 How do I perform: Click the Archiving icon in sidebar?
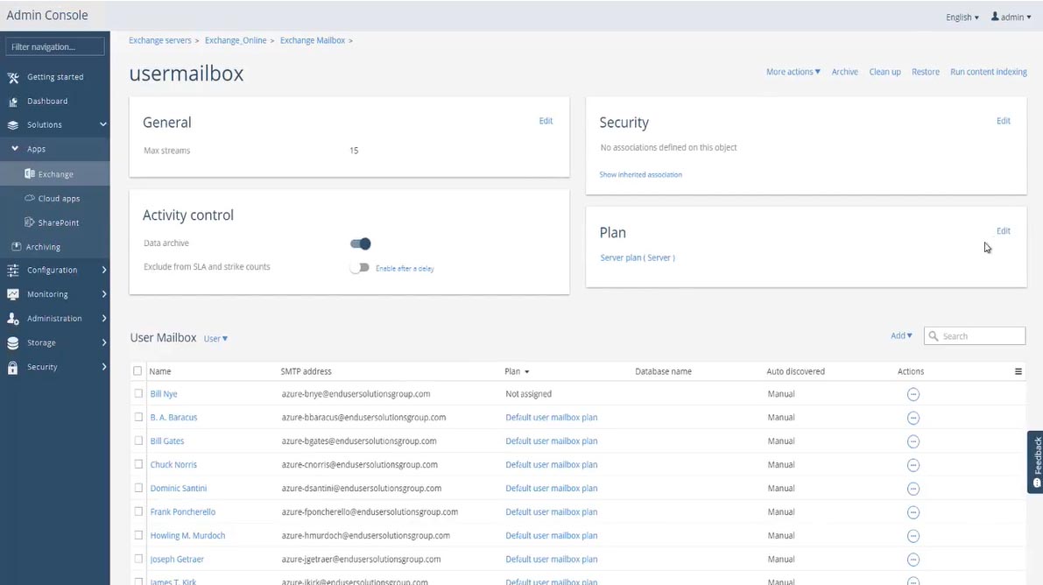16,247
